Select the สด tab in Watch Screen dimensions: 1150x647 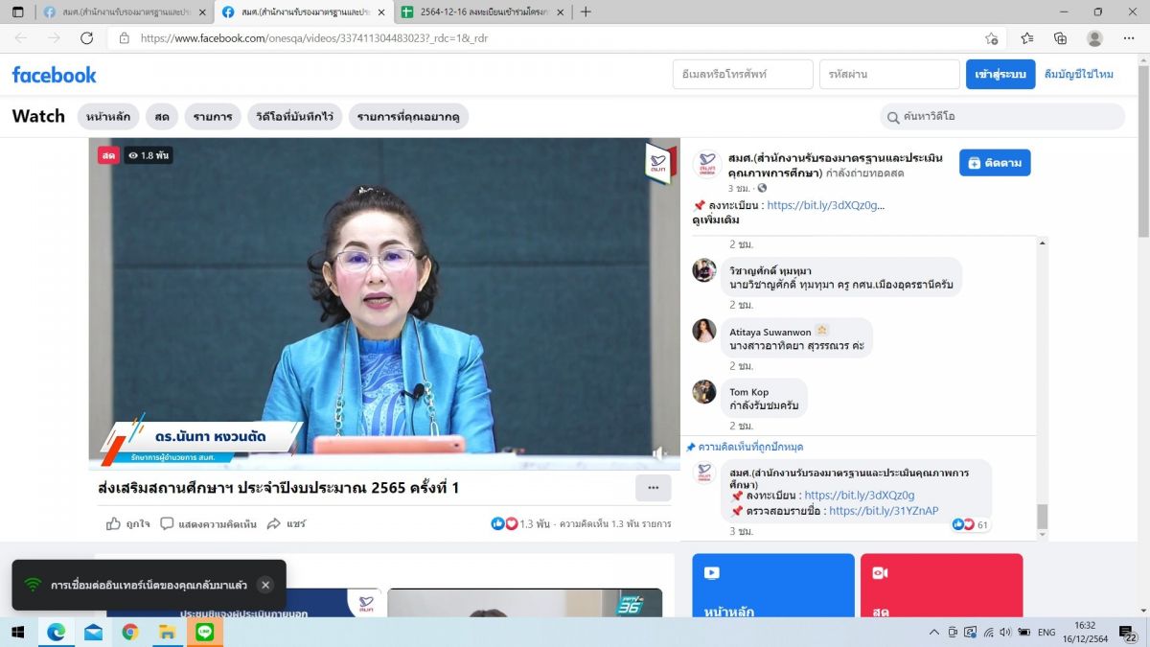tap(162, 116)
